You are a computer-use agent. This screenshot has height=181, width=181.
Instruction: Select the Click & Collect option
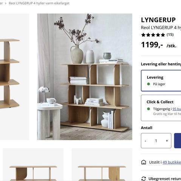coord(161,108)
